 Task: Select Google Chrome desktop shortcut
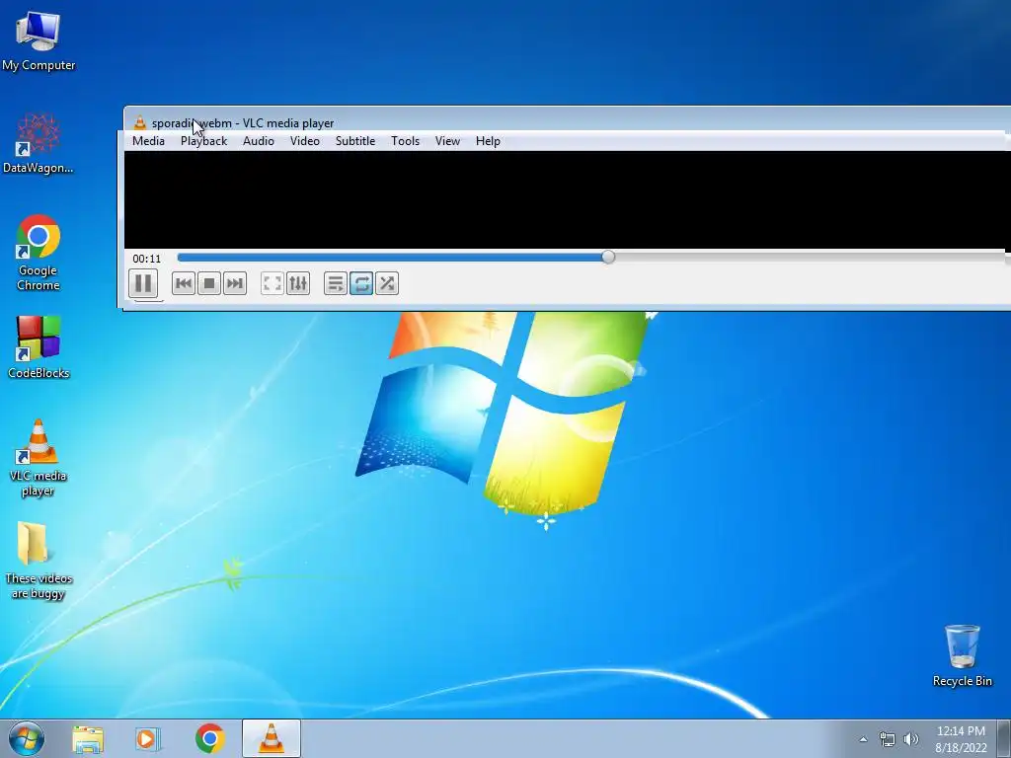tap(39, 253)
